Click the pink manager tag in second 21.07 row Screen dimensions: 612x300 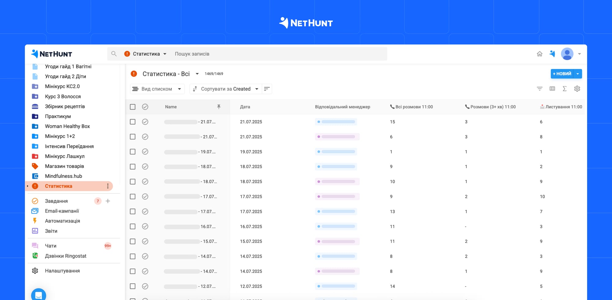tap(337, 137)
